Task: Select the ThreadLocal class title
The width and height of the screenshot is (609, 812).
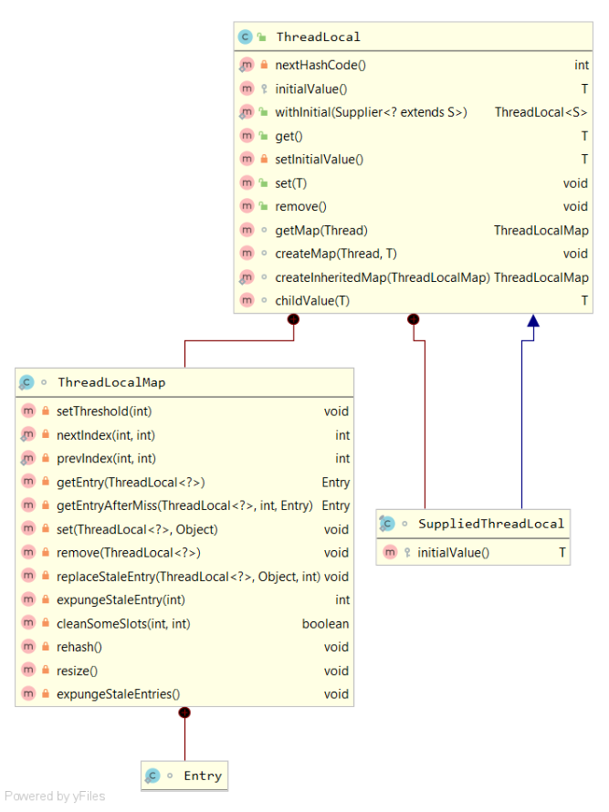Action: 319,36
